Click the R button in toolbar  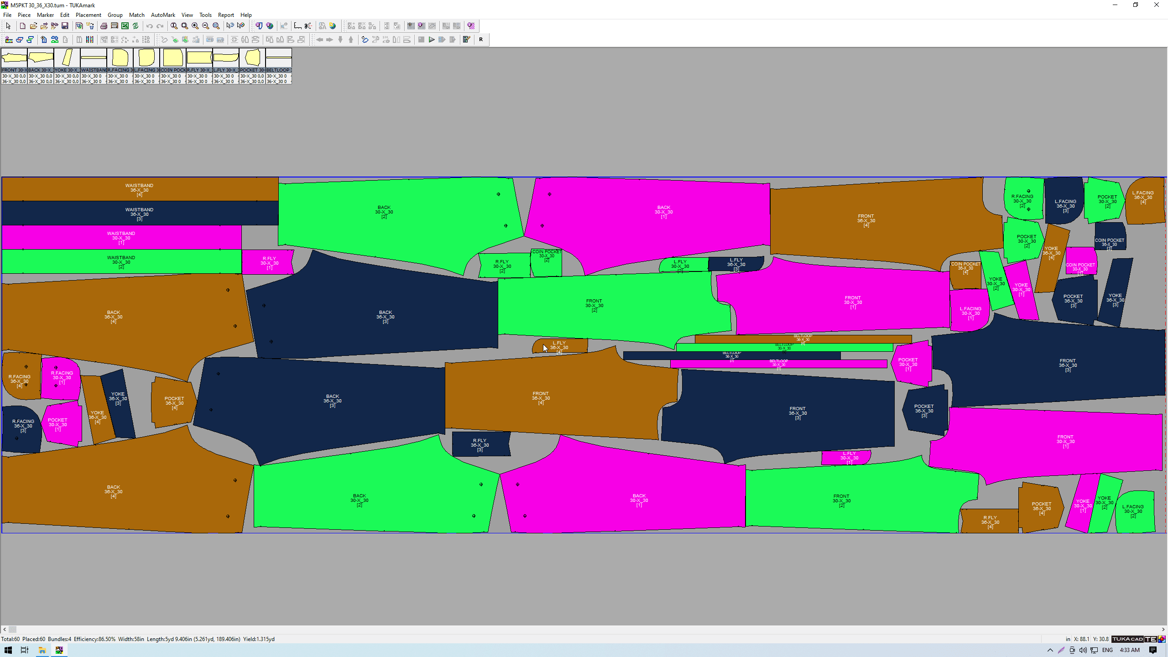point(481,40)
